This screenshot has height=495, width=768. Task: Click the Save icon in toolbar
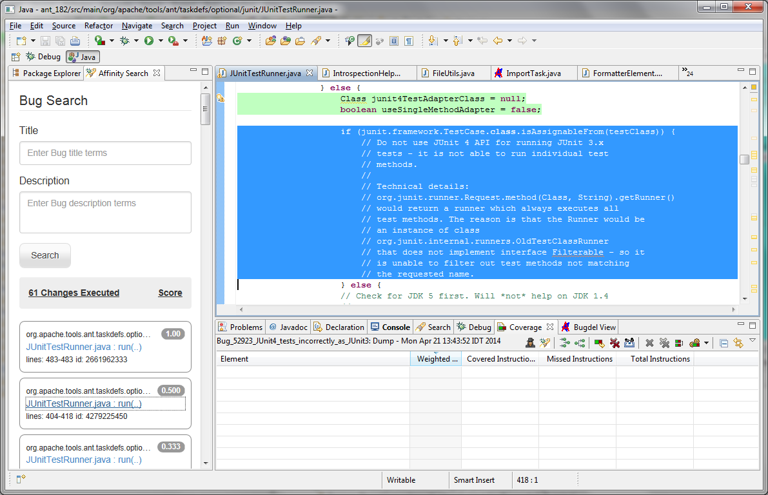[45, 41]
